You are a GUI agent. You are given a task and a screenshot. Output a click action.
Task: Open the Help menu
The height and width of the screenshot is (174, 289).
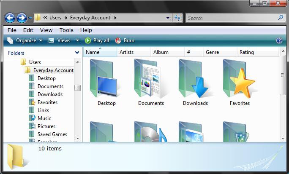pyautogui.click(x=86, y=30)
